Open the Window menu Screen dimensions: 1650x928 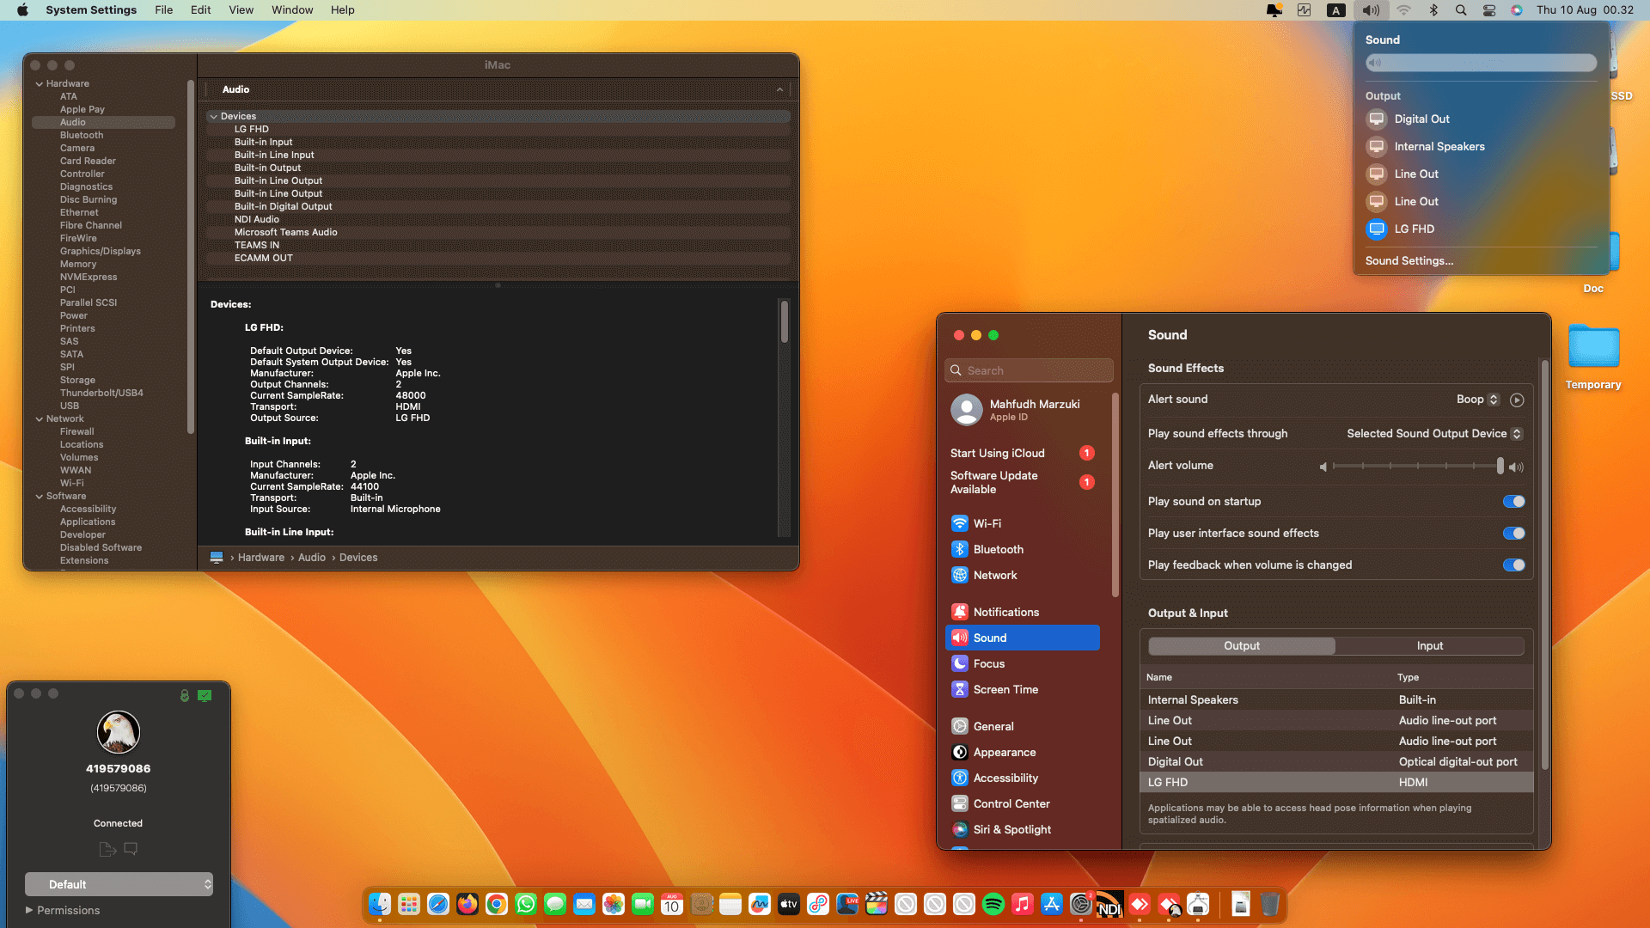click(x=292, y=10)
